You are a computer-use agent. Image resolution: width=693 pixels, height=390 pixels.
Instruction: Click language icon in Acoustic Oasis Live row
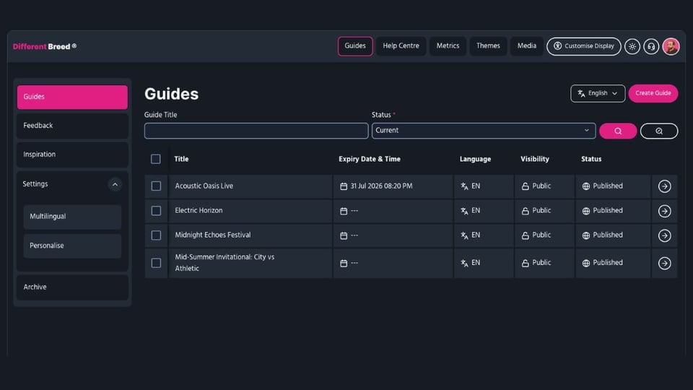464,186
